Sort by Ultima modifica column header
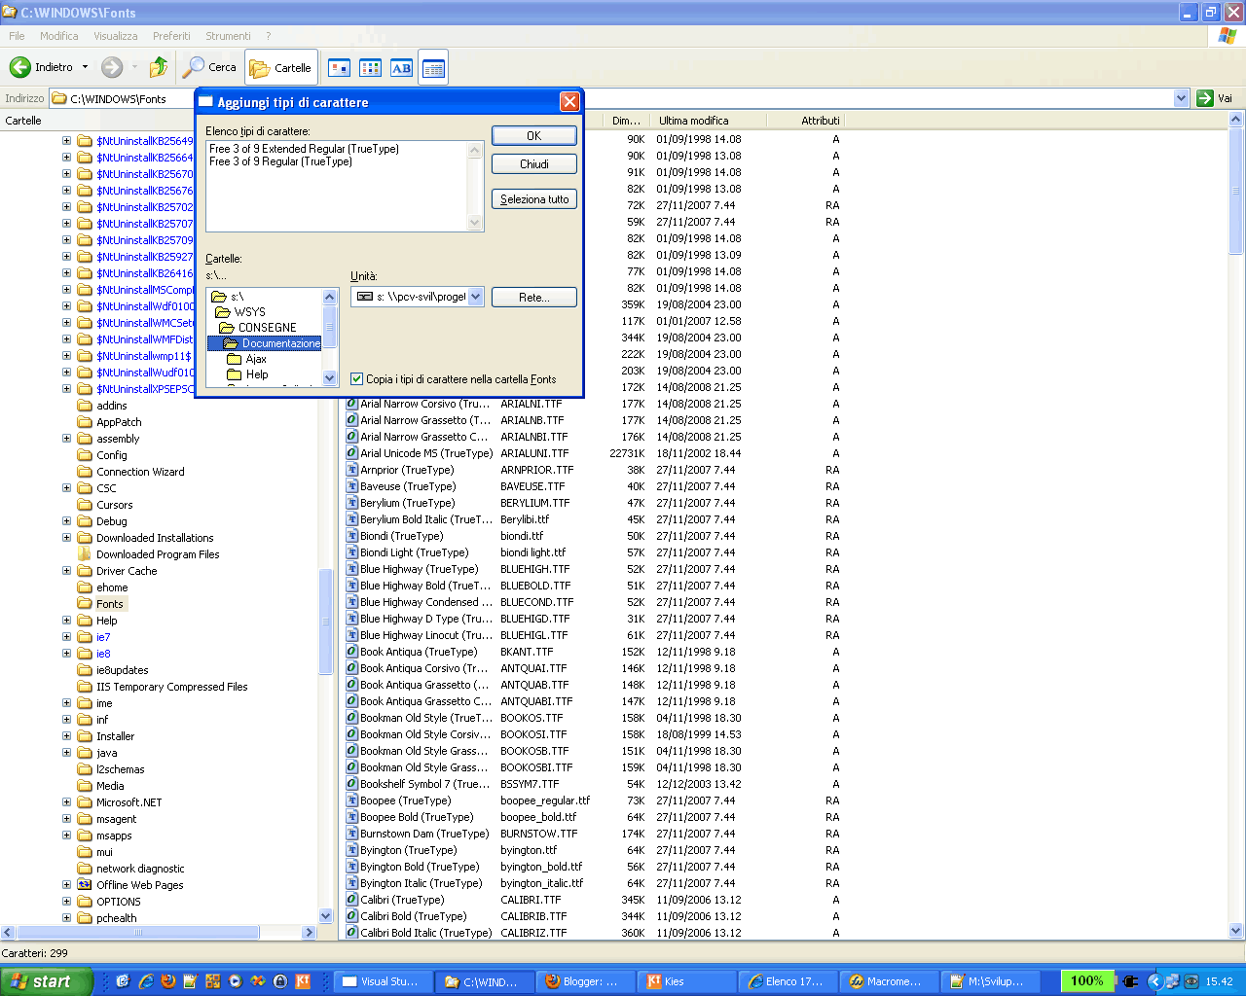 708,121
